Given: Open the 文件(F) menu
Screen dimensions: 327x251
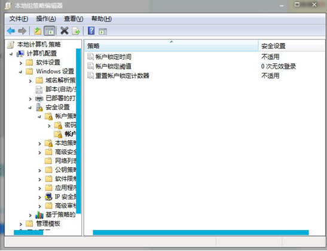Looking at the screenshot, I should tap(19, 19).
